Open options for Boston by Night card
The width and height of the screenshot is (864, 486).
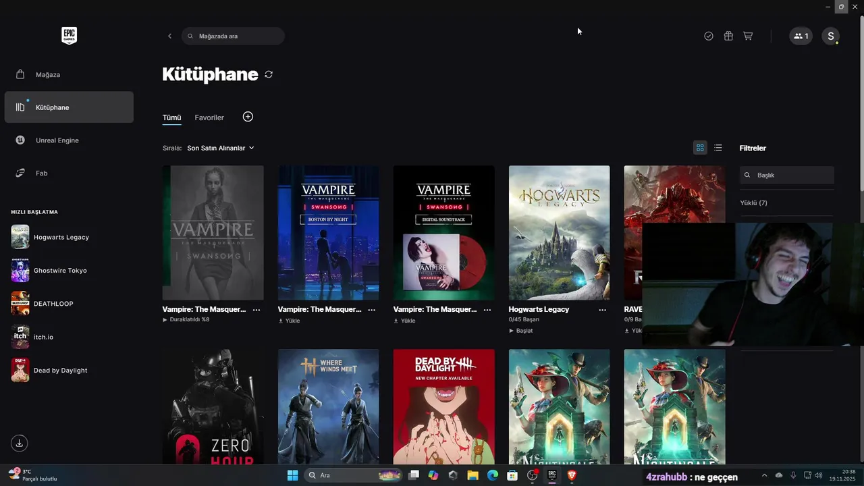(x=372, y=309)
